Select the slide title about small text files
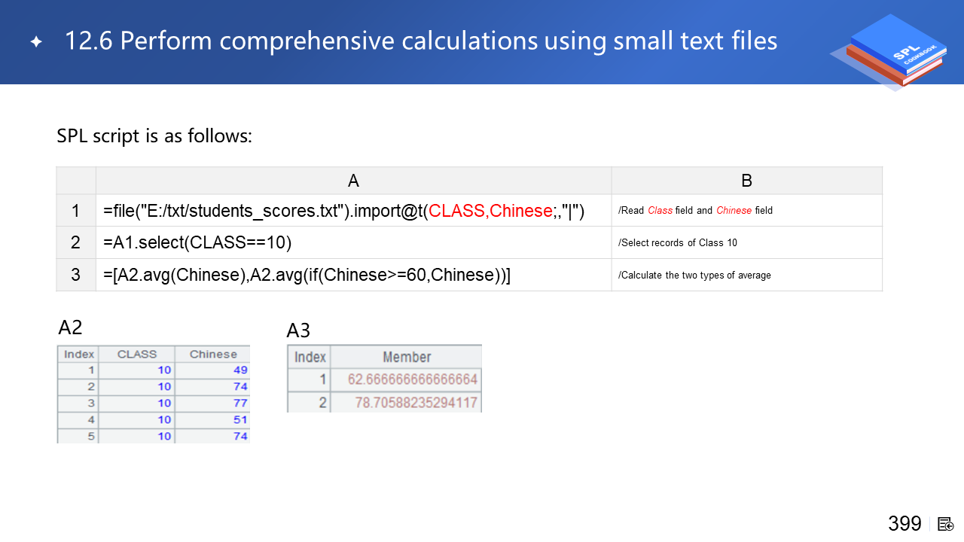The height and width of the screenshot is (542, 964). pyautogui.click(x=421, y=41)
